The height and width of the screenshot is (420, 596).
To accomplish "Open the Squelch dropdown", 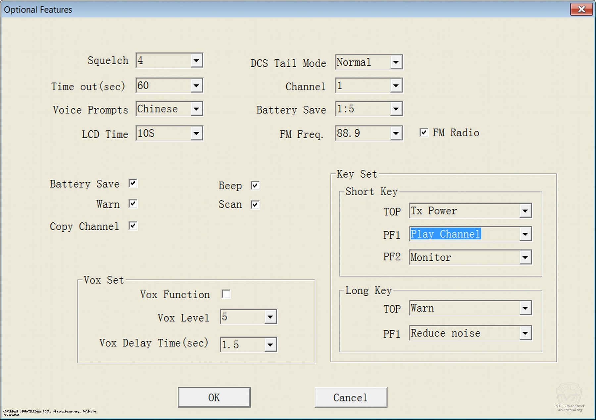I will coord(196,61).
